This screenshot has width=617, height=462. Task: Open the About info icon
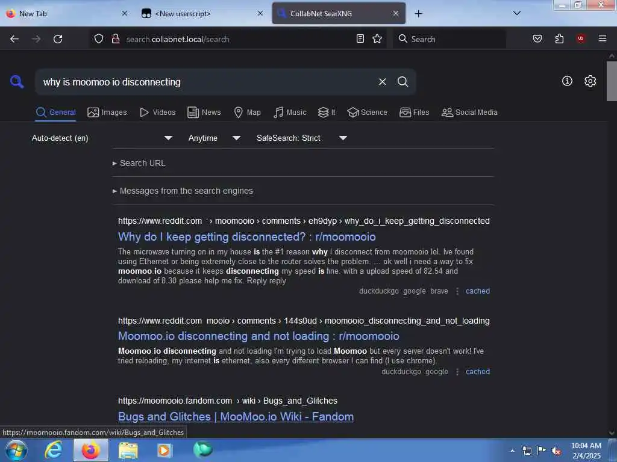[567, 81]
